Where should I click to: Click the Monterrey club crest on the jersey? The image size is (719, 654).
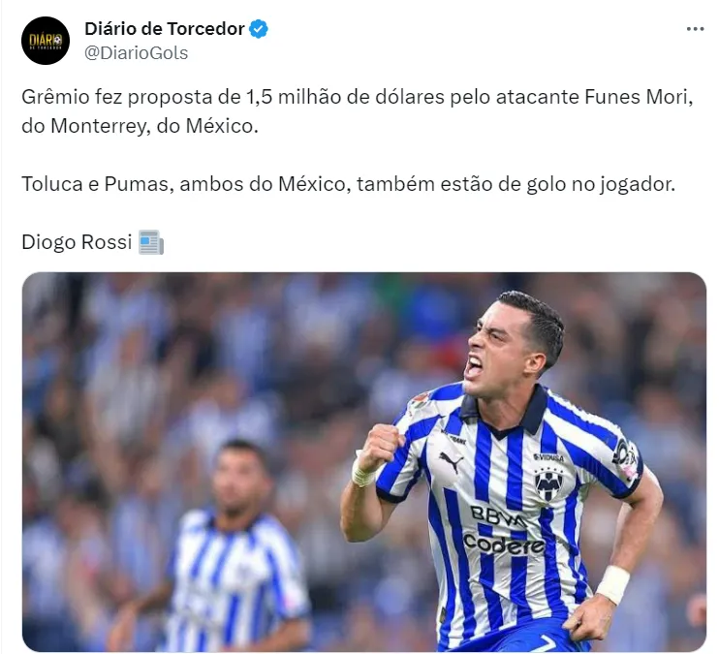(x=548, y=483)
